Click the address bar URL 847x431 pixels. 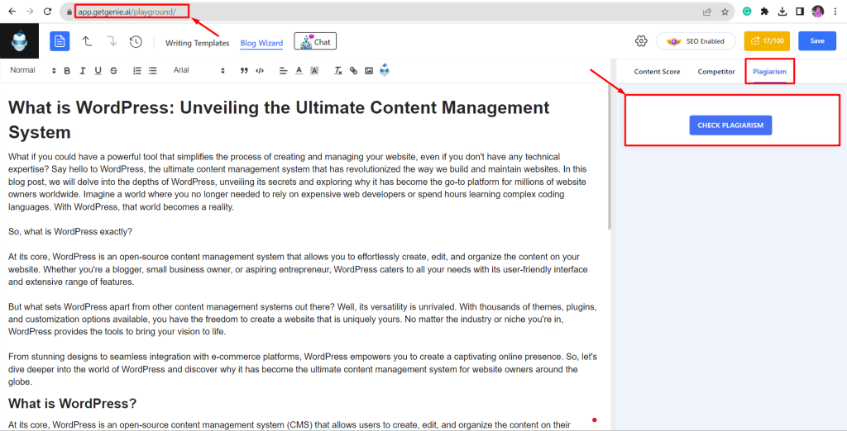pos(127,12)
